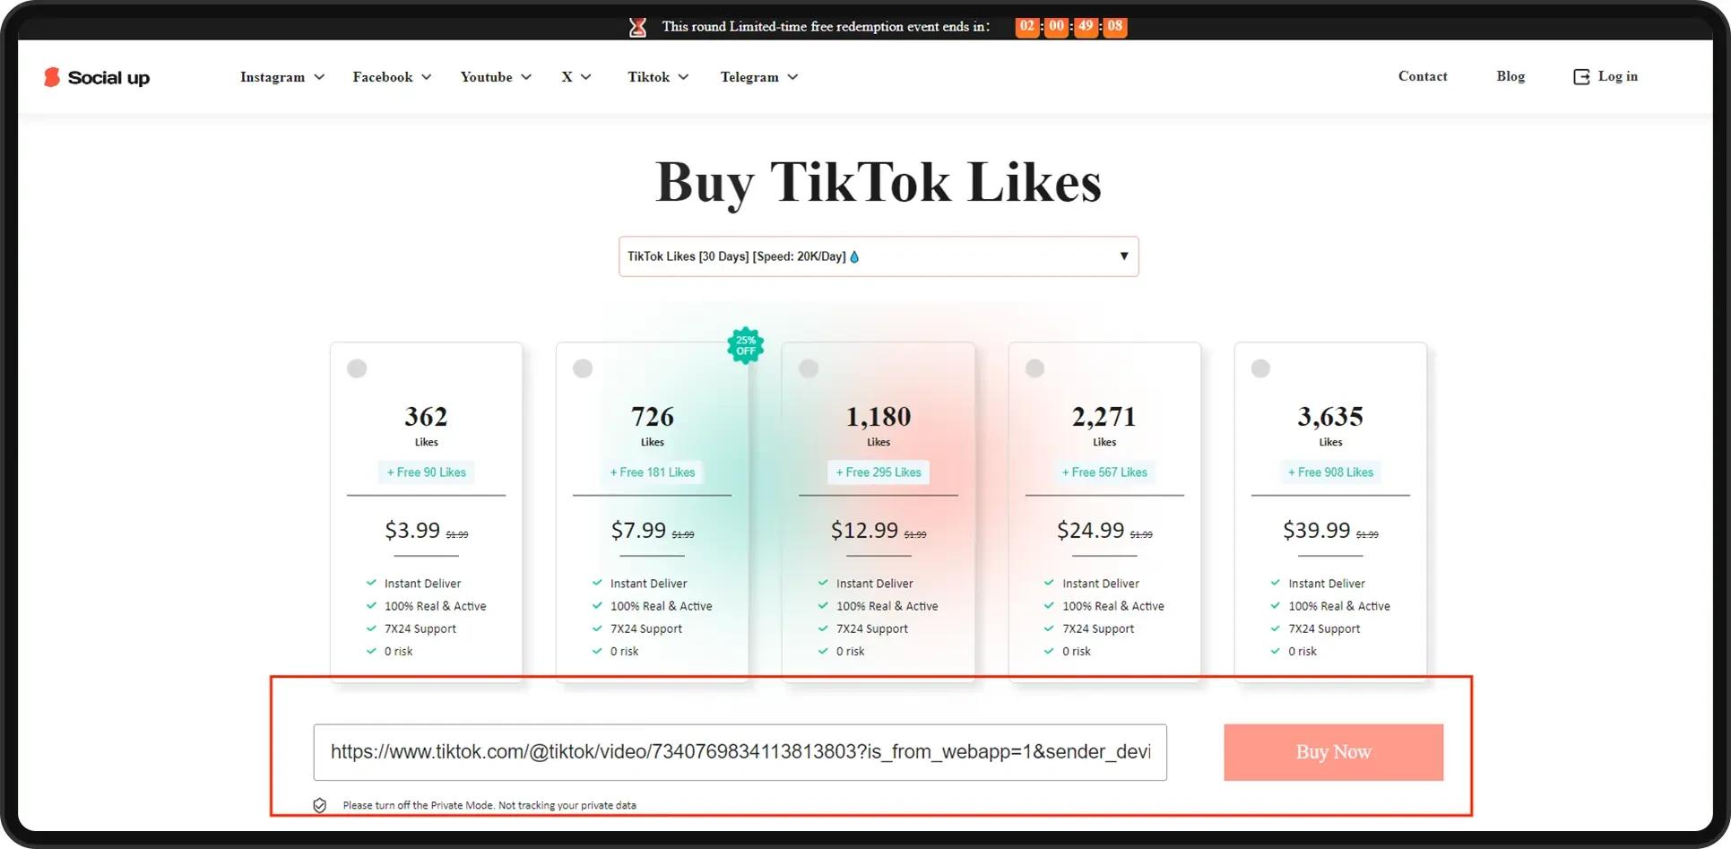Image resolution: width=1731 pixels, height=849 pixels.
Task: Open the Youtube nav menu
Action: (x=496, y=77)
